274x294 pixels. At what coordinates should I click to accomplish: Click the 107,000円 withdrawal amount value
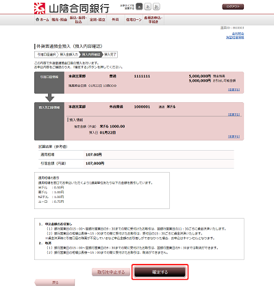(95, 163)
